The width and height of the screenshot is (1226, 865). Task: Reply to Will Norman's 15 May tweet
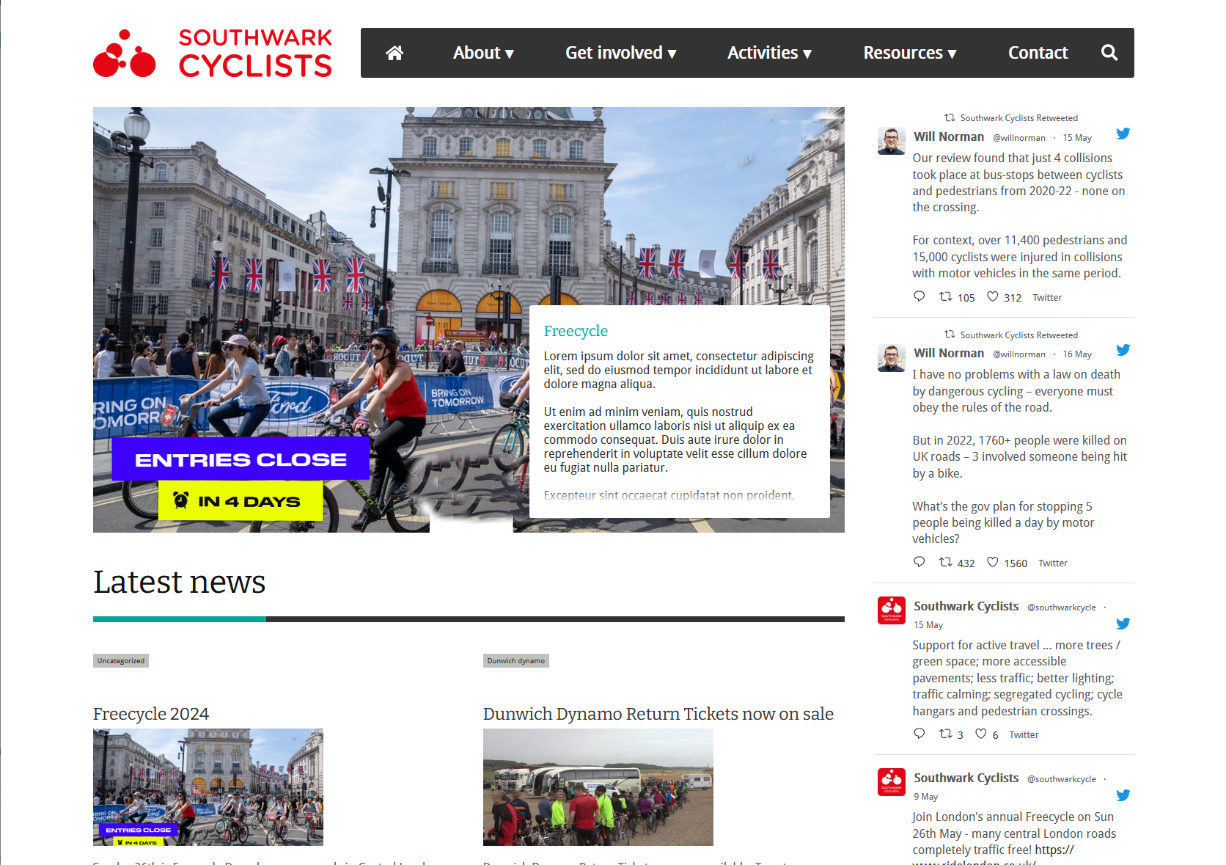pos(919,296)
